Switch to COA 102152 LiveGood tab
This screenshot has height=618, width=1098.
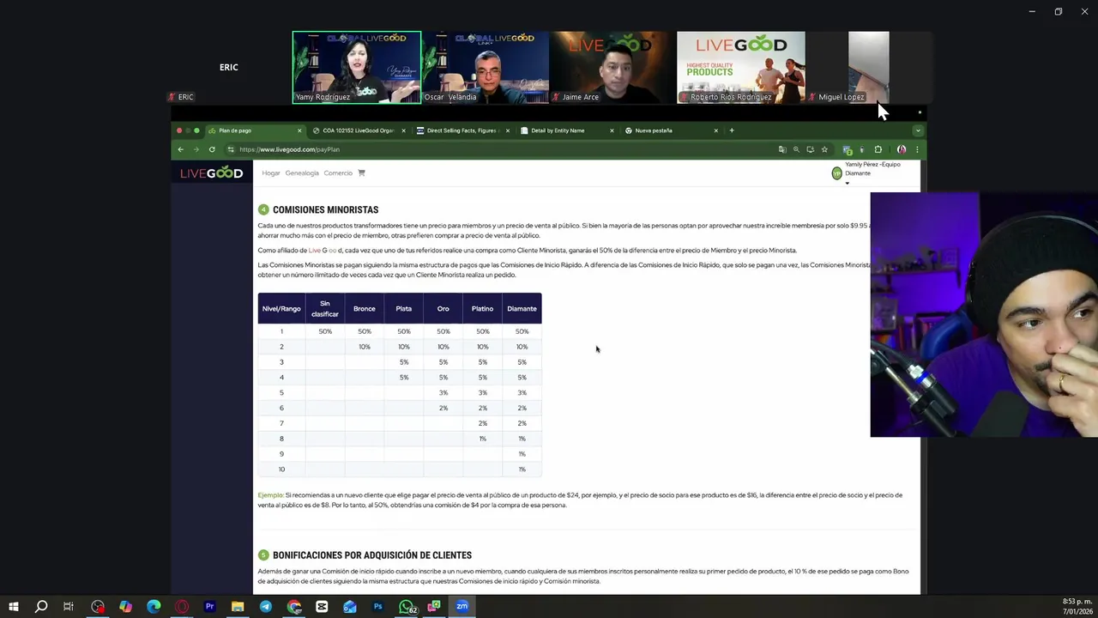(x=359, y=130)
